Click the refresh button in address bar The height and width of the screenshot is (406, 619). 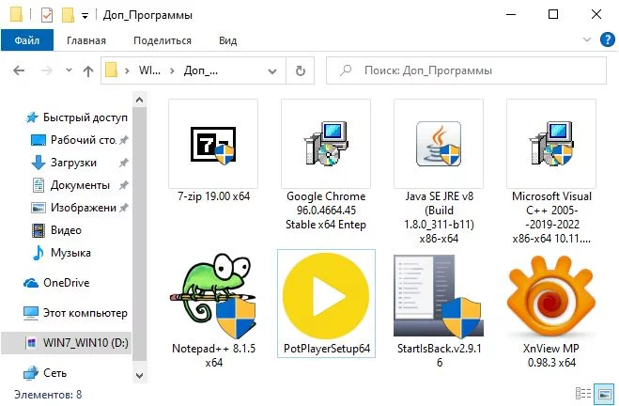(x=301, y=70)
